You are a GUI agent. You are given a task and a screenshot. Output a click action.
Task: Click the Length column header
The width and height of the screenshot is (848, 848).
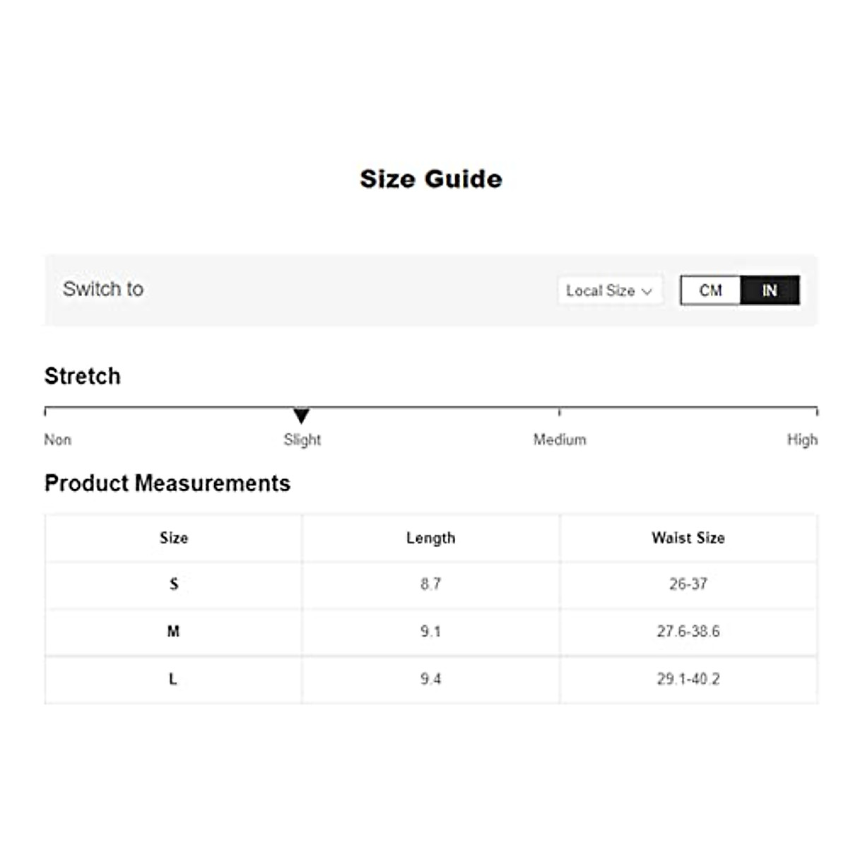click(x=430, y=538)
